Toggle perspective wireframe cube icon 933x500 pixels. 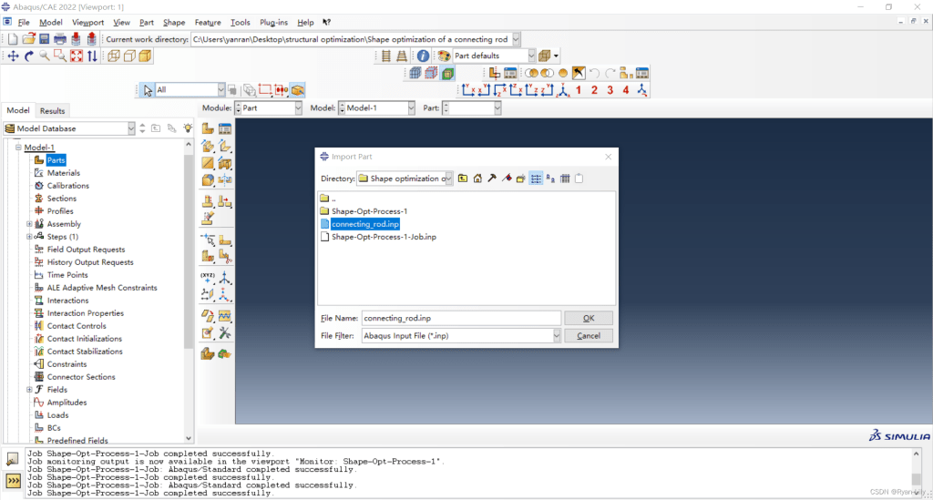tap(114, 56)
